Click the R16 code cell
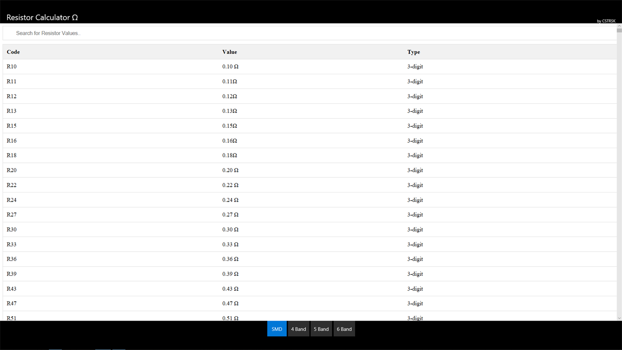 pos(12,141)
